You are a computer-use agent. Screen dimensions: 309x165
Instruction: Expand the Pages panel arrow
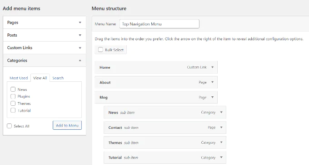[x=80, y=23]
